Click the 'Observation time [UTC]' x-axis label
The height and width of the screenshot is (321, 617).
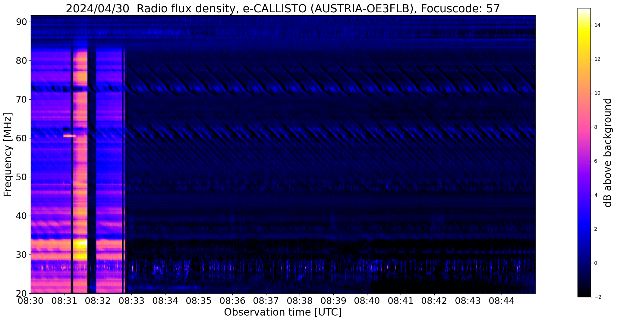pyautogui.click(x=283, y=312)
